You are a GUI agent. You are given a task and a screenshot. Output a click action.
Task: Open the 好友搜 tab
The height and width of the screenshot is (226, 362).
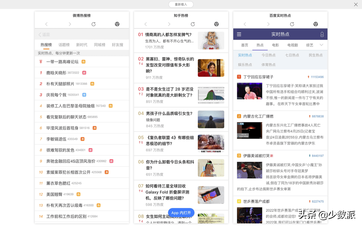coord(118,45)
